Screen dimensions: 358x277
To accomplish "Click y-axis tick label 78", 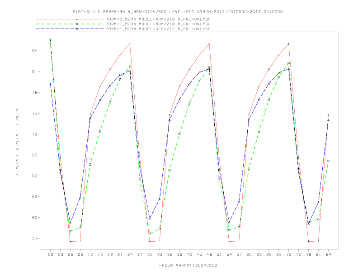I will [34, 93].
